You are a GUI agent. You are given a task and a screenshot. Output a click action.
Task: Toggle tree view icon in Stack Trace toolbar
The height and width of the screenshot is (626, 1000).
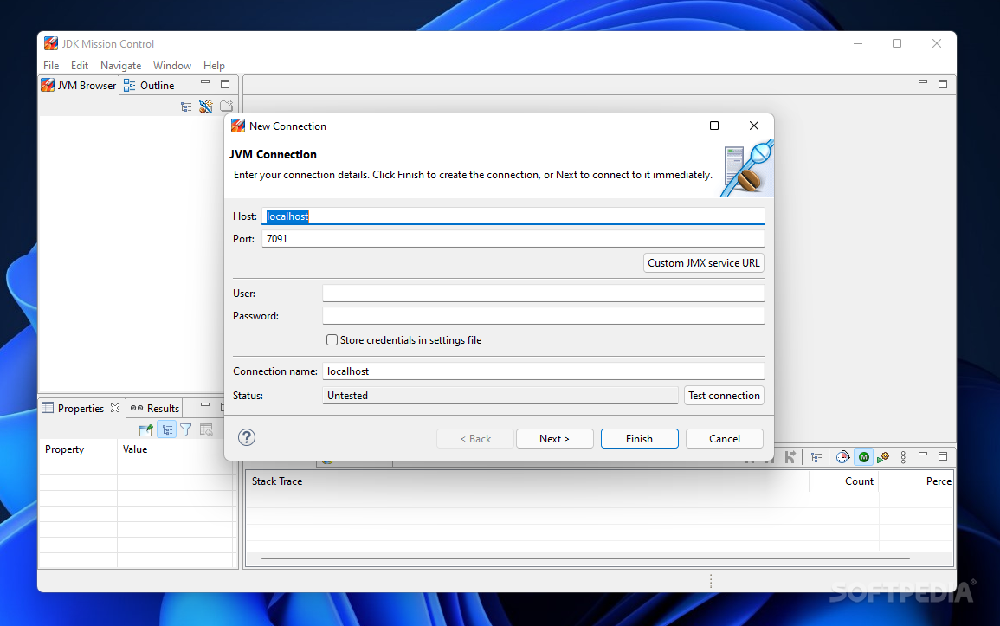coord(816,457)
